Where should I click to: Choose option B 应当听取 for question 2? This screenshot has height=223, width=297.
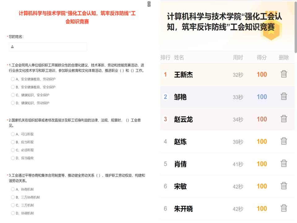[13, 142]
